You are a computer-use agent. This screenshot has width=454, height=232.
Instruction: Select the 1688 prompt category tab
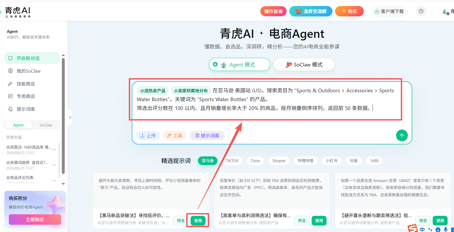374,161
